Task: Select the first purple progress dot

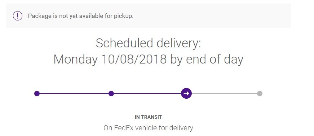Action: pyautogui.click(x=37, y=93)
